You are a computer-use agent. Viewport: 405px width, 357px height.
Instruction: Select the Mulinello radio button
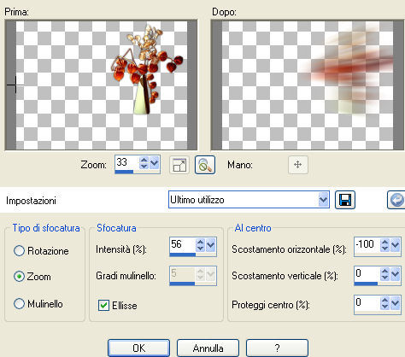[x=19, y=303]
